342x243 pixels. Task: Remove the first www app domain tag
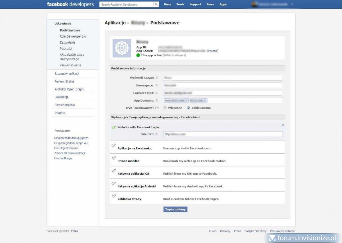point(186,101)
